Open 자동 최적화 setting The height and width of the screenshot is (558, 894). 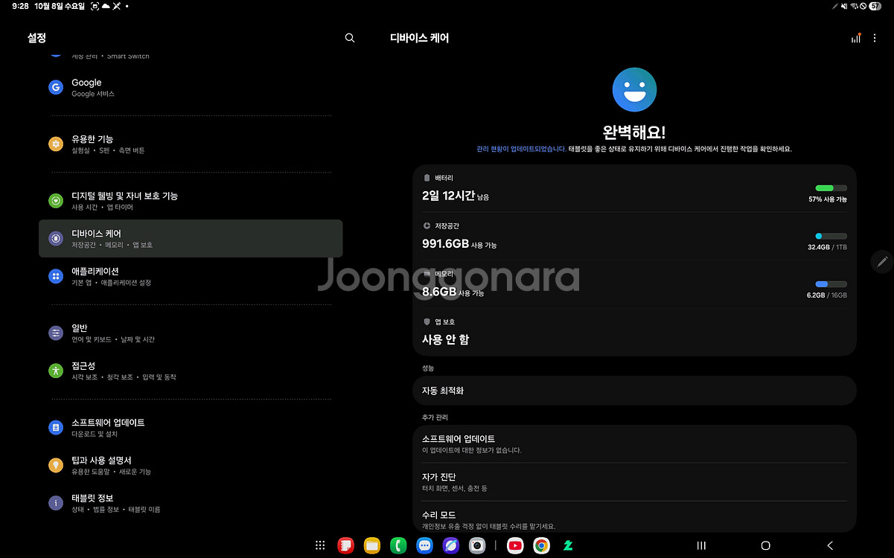tap(634, 391)
